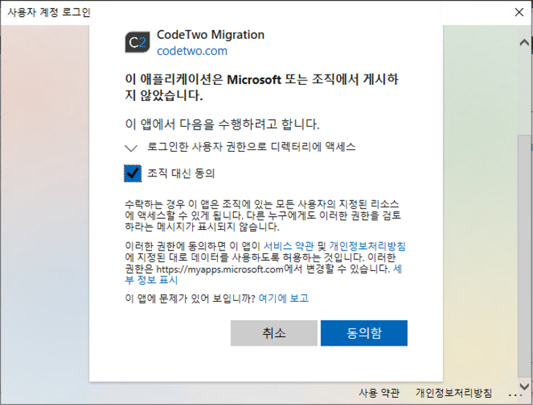Viewport: 533px width, 405px height.
Task: Expand the 로그인한 사용자 권한으로 디렉터리에 액세스 permission
Action: point(131,148)
